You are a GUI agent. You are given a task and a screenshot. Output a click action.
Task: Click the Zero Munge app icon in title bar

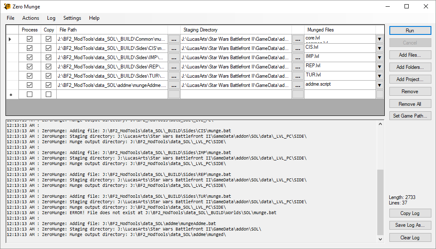point(7,6)
